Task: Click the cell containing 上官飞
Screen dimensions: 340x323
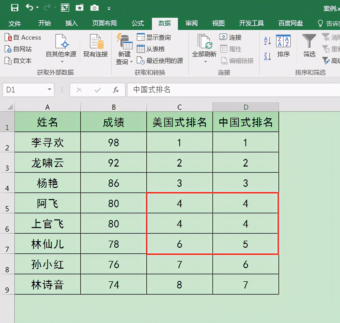Action: tap(48, 223)
